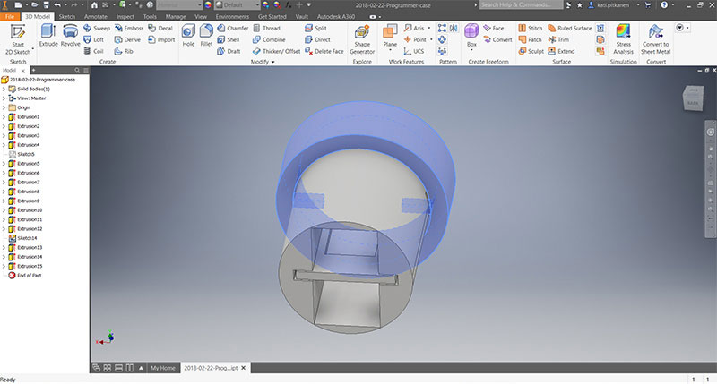Screen dimensions: 717x384
Task: Select the Split tool
Action: click(316, 28)
